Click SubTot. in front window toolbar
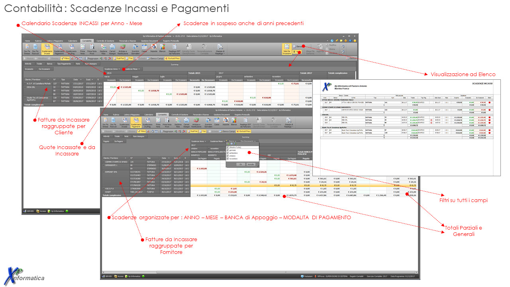Viewport: 510px width, 287px height. pos(192,132)
